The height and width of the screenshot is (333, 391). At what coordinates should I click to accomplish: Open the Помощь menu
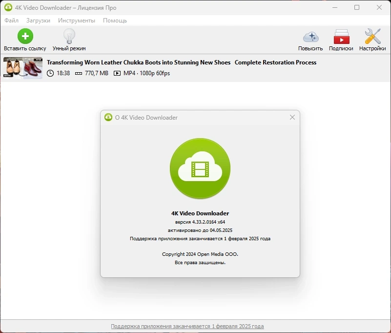coord(115,21)
